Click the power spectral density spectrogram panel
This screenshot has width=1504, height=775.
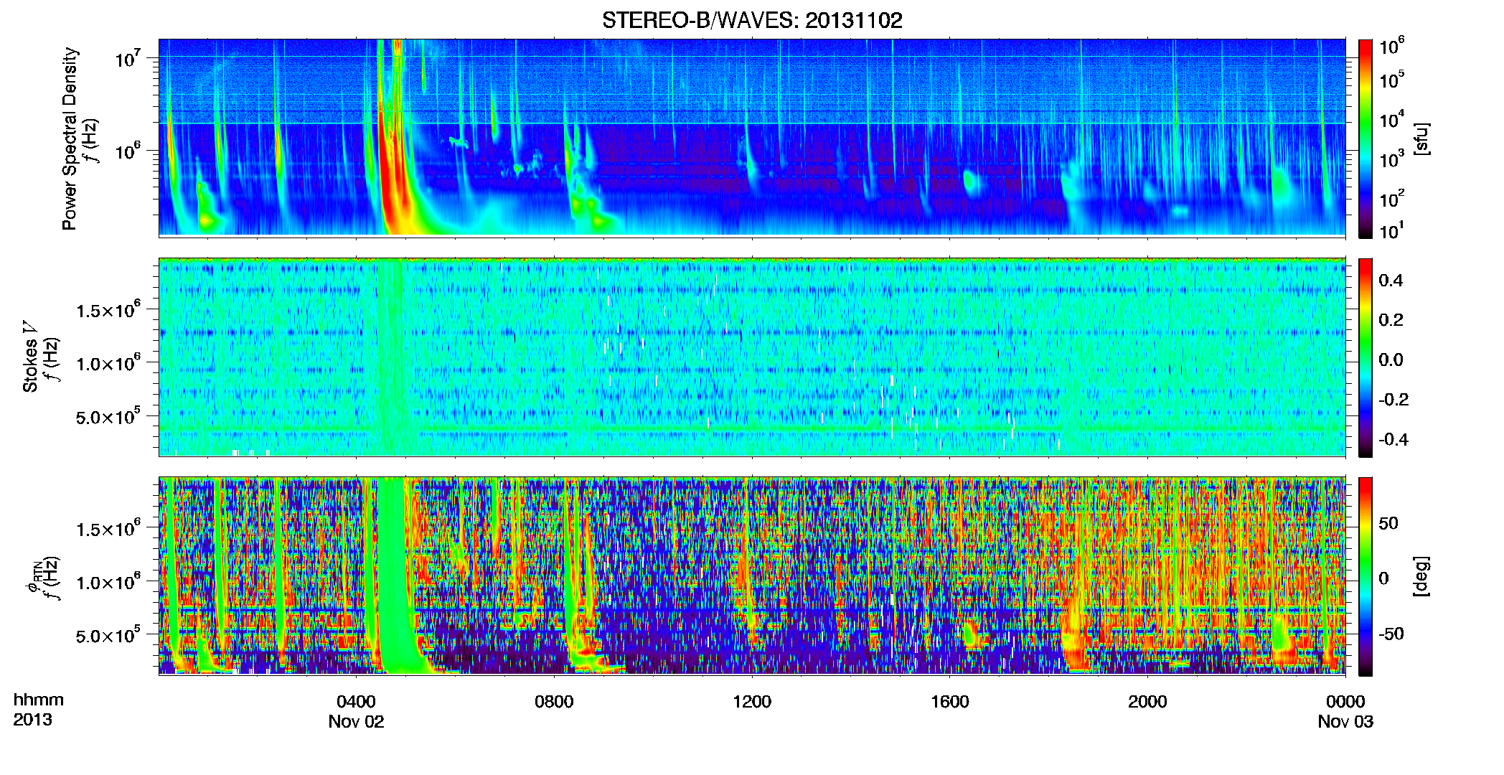point(752,137)
